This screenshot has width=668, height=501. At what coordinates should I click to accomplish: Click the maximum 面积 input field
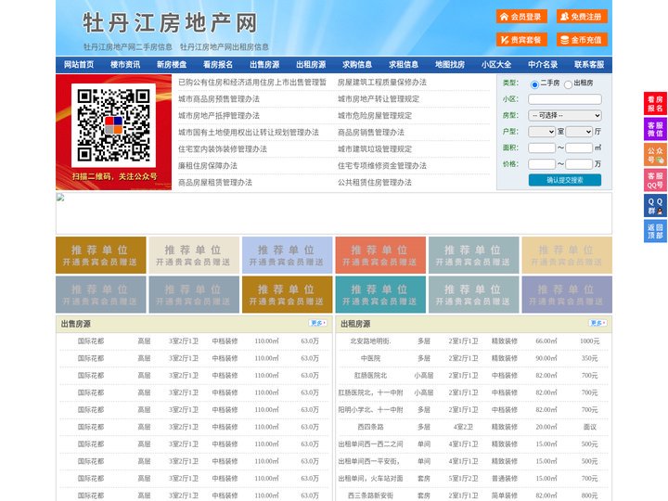579,148
